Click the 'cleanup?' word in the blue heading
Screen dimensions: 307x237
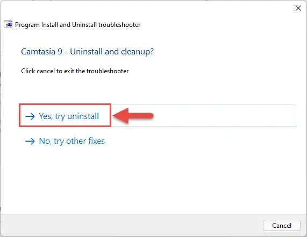[x=137, y=52]
